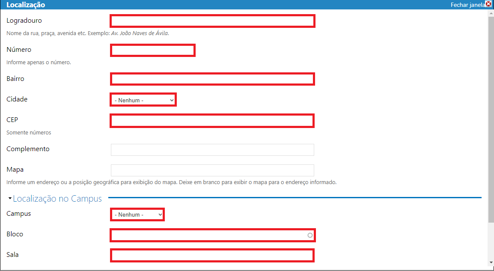Click into the Mapa address field

(212, 170)
